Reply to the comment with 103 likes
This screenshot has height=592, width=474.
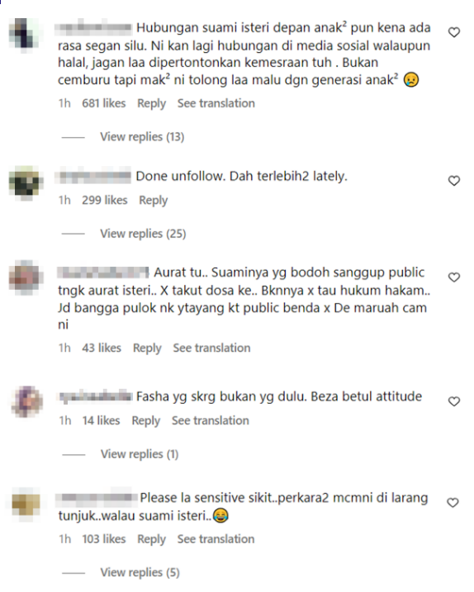tap(151, 539)
